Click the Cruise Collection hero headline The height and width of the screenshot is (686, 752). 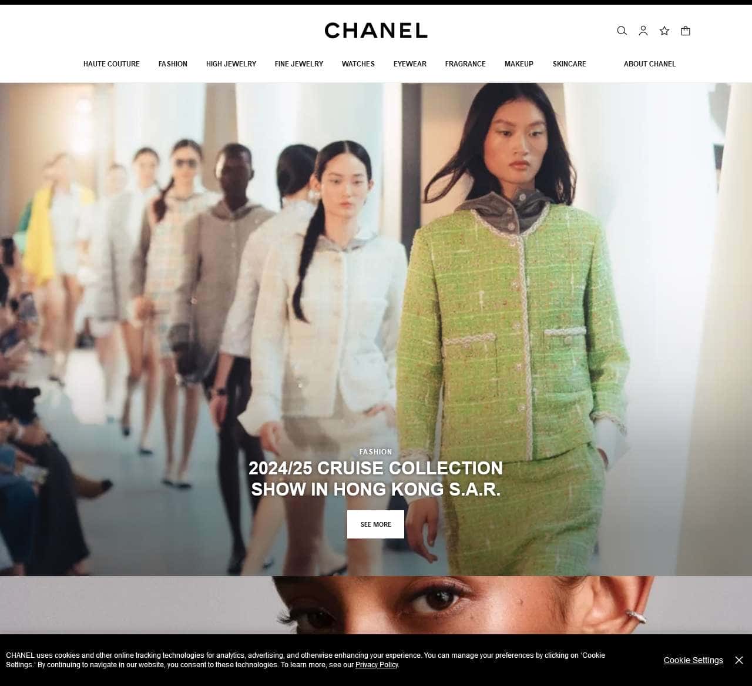click(x=376, y=478)
